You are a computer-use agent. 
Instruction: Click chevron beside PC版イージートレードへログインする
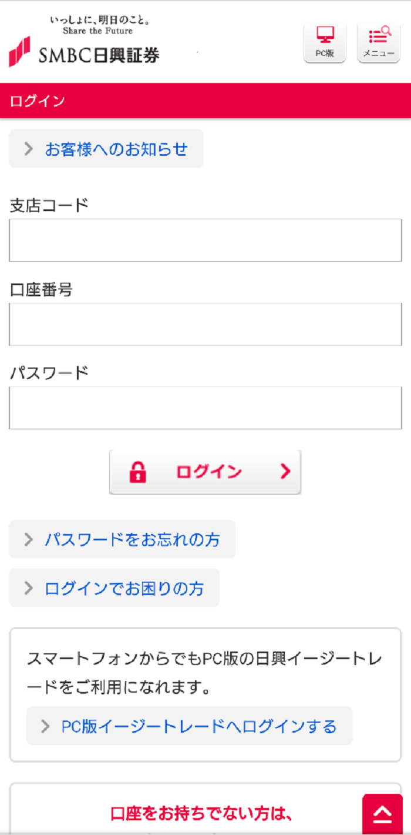click(x=45, y=726)
